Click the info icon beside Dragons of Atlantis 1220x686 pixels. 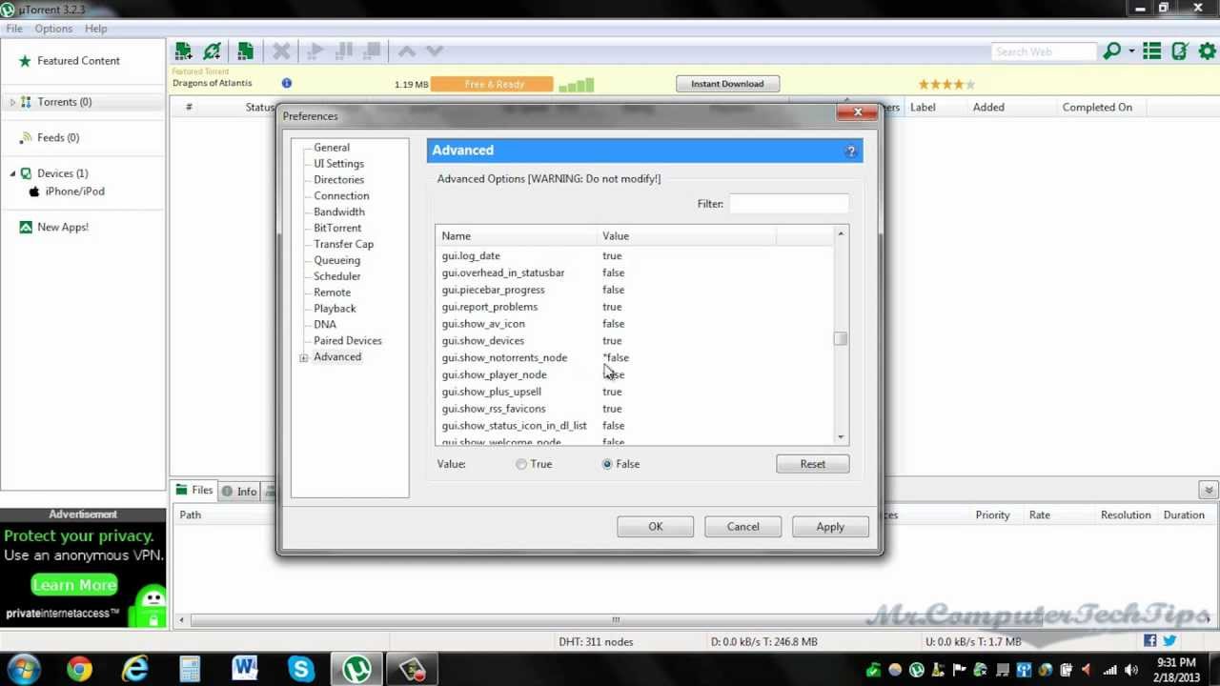tap(286, 84)
